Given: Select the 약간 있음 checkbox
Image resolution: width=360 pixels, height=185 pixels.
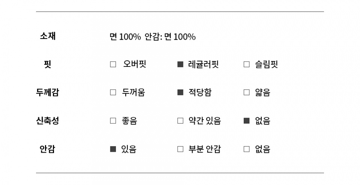Looking at the screenshot, I should click(x=180, y=121).
